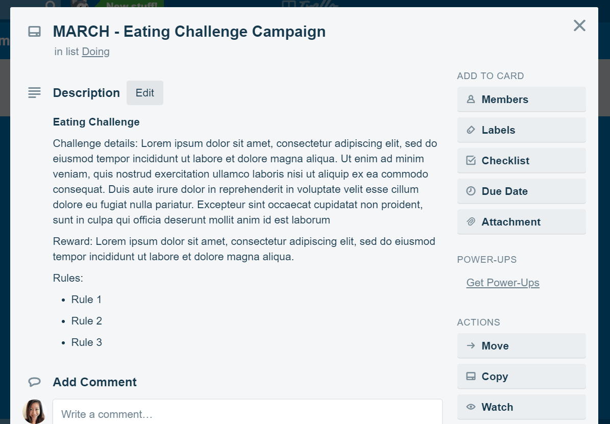
Task: Follow the Get Power-Ups link
Action: coord(503,283)
